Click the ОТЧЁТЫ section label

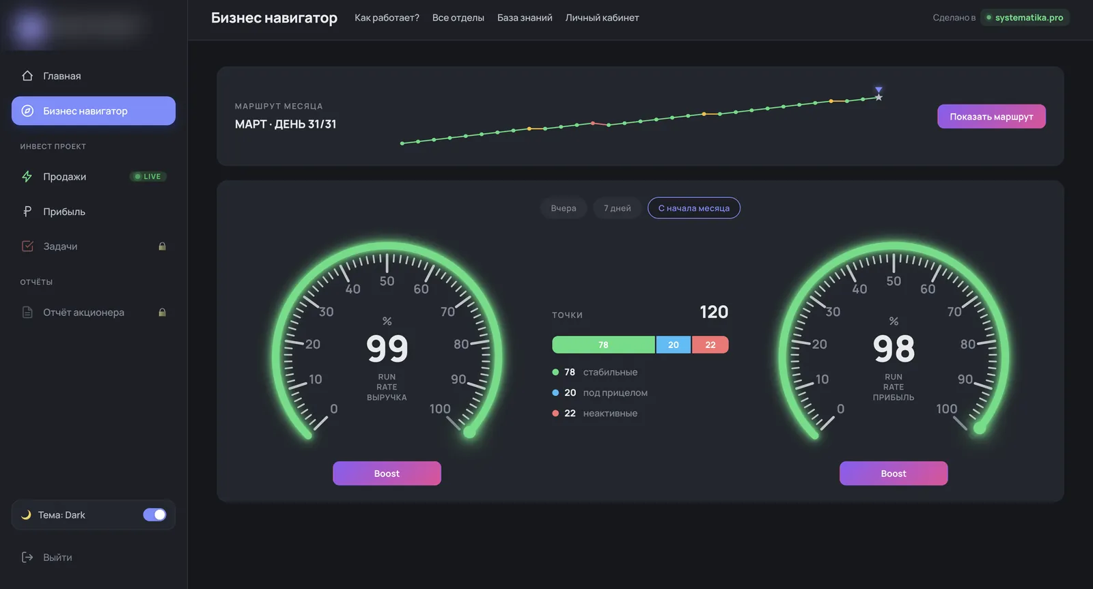(x=36, y=282)
